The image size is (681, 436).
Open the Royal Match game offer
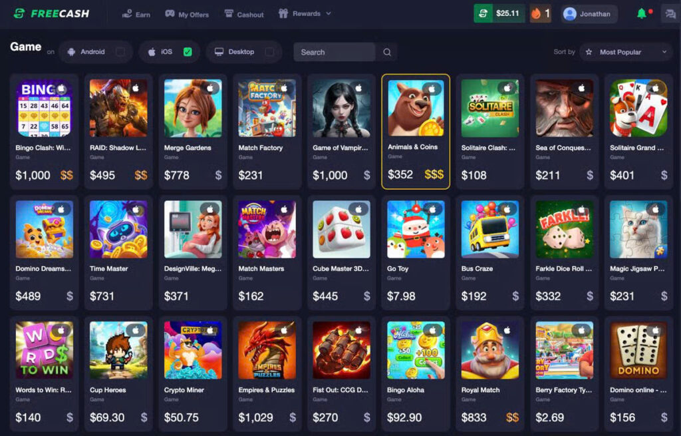[490, 373]
